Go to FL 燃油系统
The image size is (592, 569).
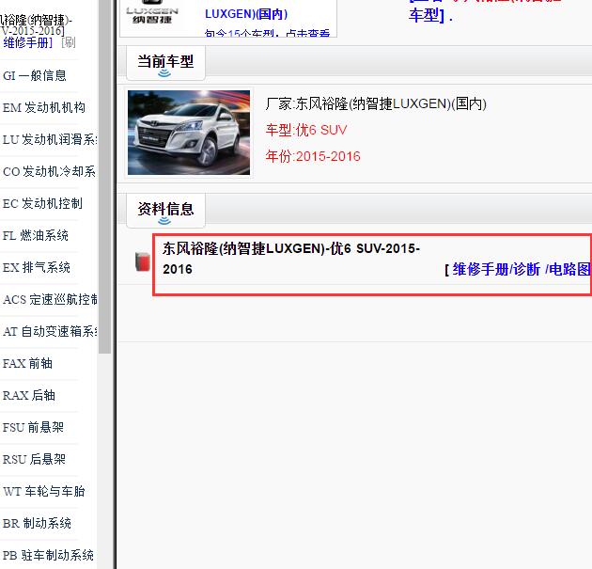pos(36,235)
